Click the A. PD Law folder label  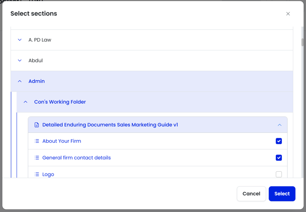[x=40, y=40]
